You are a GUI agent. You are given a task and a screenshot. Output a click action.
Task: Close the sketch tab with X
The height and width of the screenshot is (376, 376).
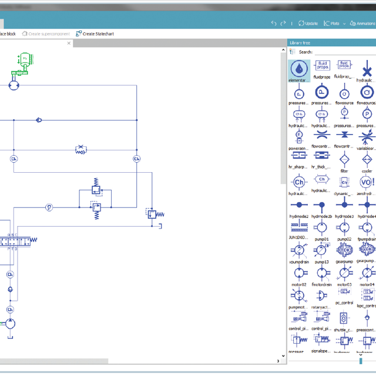pyautogui.click(x=69, y=43)
